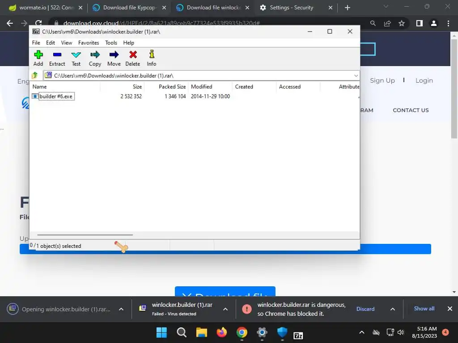This screenshot has width=458, height=343.
Task: Expand options for failed winlocker.builder (1).rar
Action: (x=225, y=309)
